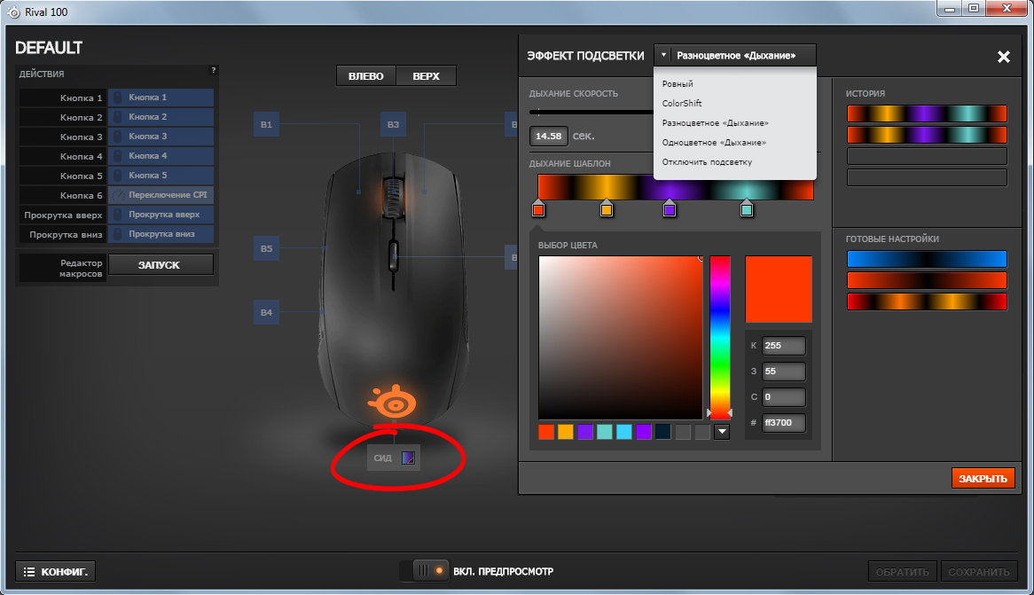Focus the К red value field 255

point(783,346)
